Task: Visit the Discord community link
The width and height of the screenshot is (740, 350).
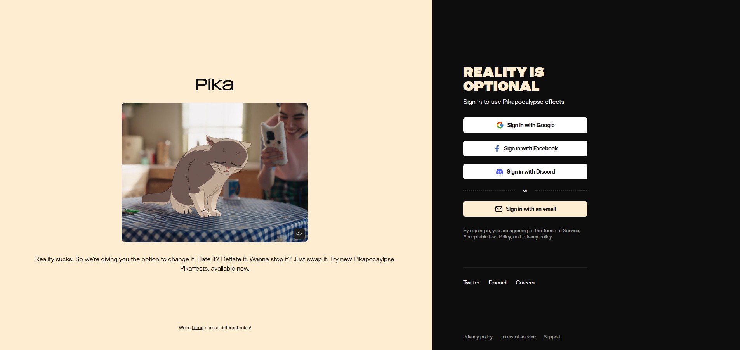Action: tap(497, 283)
